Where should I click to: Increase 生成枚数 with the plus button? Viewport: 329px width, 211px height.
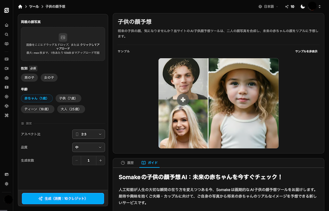pos(101,160)
